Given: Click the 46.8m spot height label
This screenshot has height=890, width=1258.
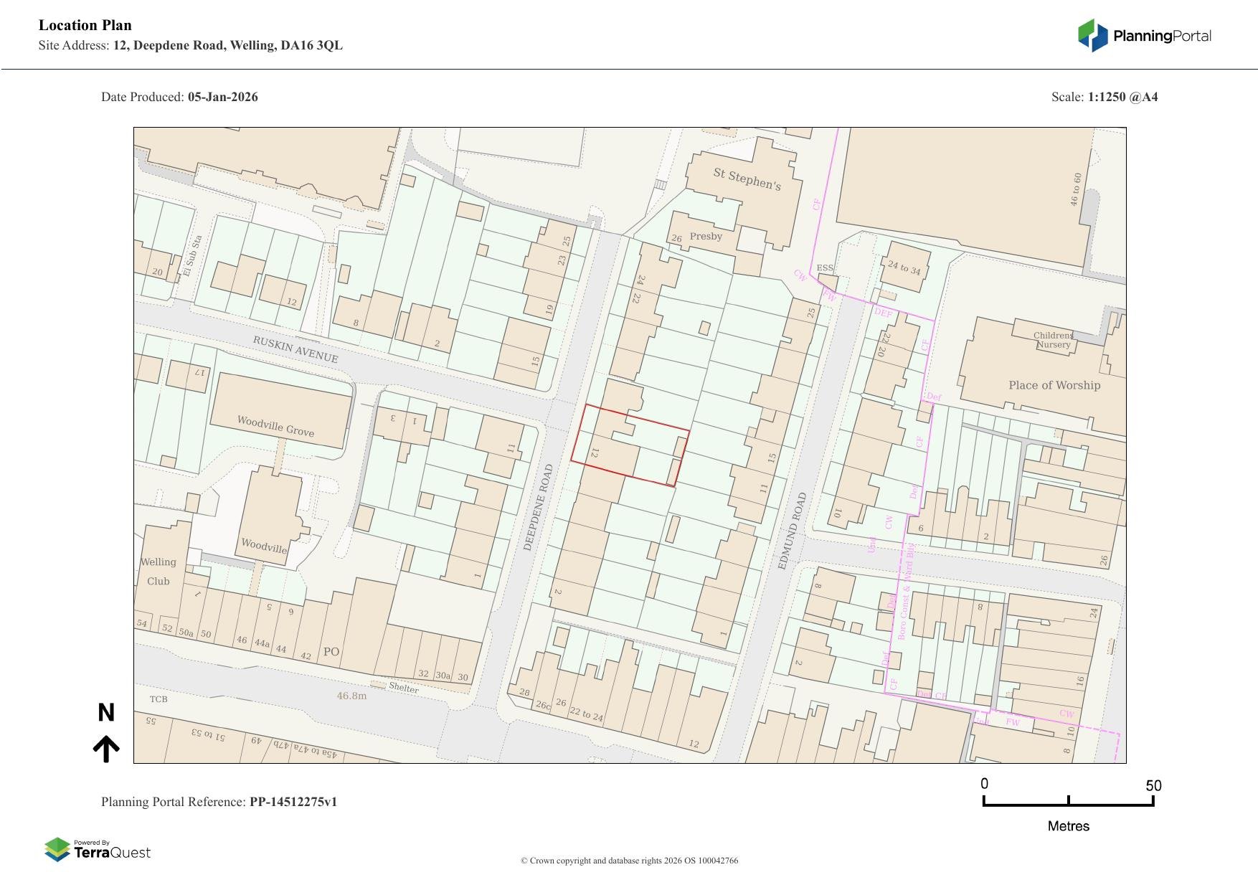Looking at the screenshot, I should pos(351,696).
